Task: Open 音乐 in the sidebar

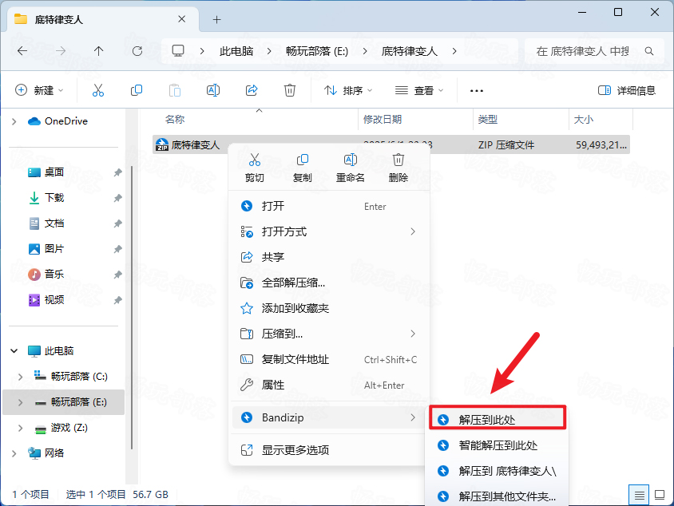Action: click(x=54, y=274)
